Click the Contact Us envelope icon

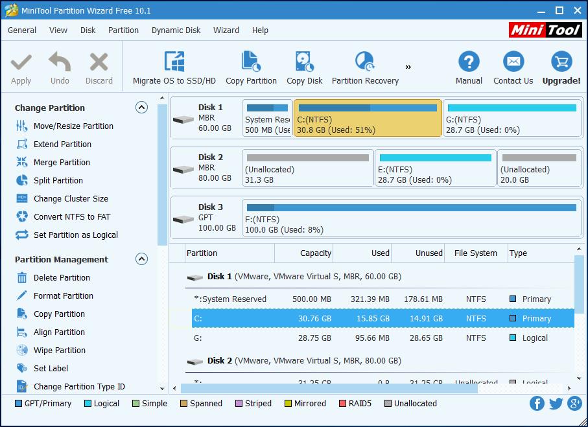click(x=513, y=63)
